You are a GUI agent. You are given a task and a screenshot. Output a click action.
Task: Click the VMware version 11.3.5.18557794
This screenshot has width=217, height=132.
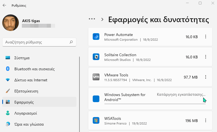[x=116, y=80]
